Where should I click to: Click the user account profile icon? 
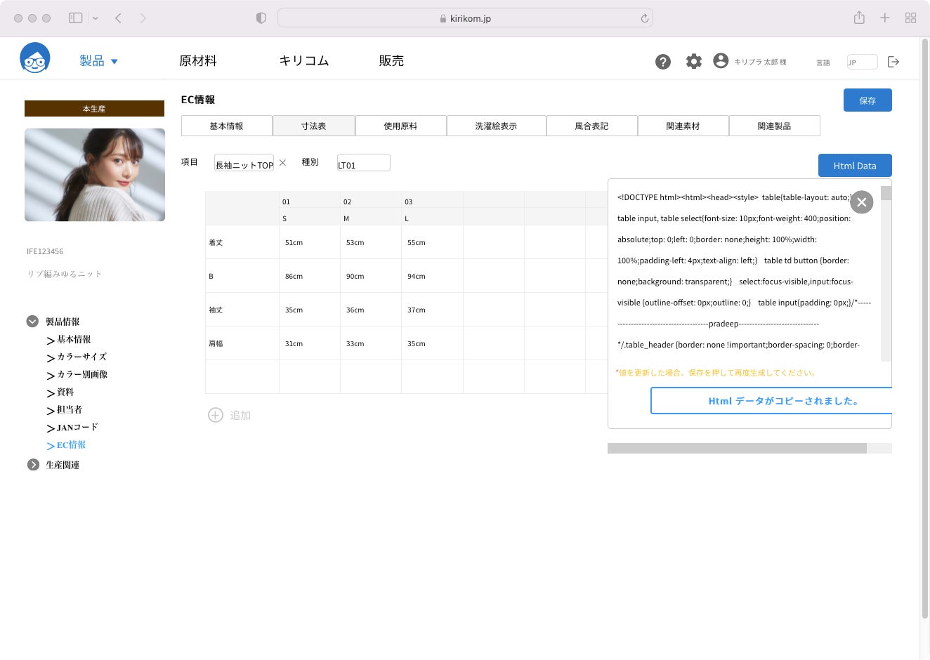click(x=721, y=61)
